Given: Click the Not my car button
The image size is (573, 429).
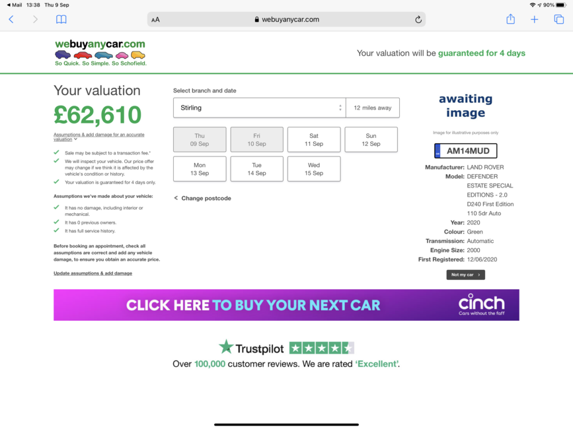Looking at the screenshot, I should pos(465,275).
